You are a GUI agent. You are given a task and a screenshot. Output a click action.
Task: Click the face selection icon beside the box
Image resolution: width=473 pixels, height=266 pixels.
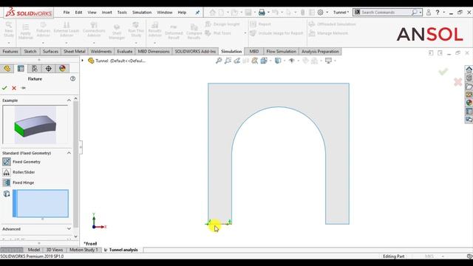pyautogui.click(x=7, y=194)
